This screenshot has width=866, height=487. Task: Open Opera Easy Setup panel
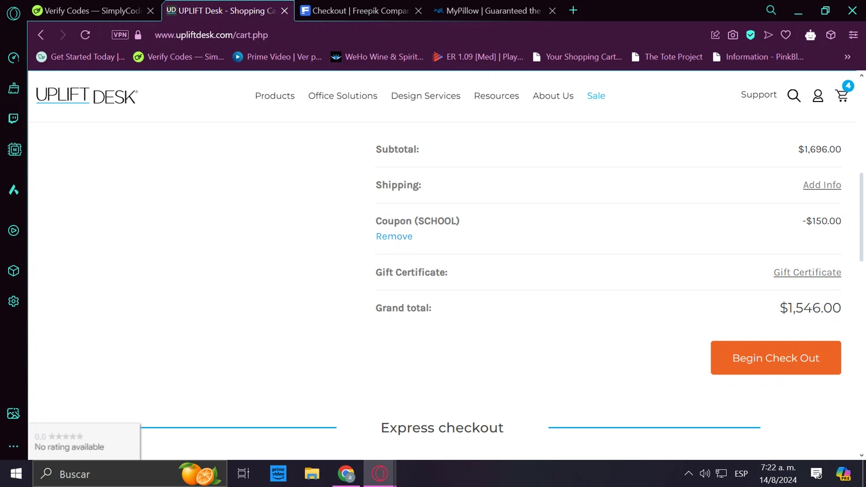click(853, 35)
